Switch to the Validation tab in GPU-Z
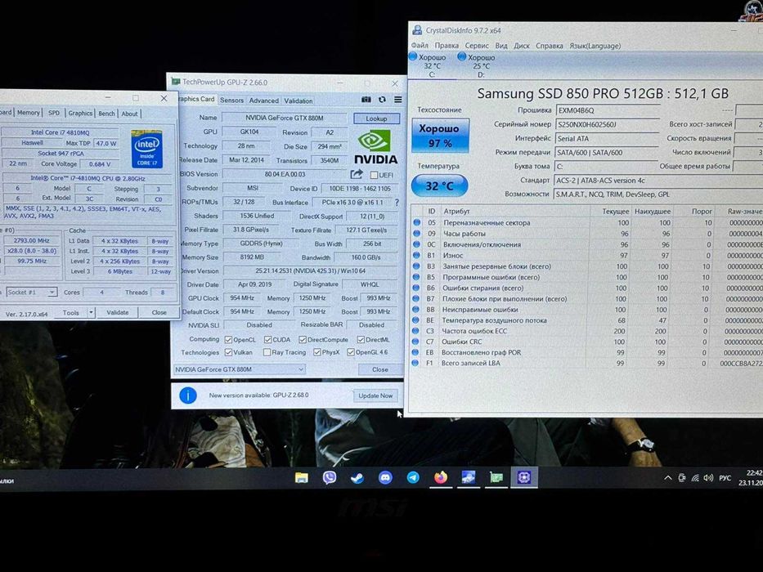Image resolution: width=763 pixels, height=572 pixels. [x=298, y=101]
